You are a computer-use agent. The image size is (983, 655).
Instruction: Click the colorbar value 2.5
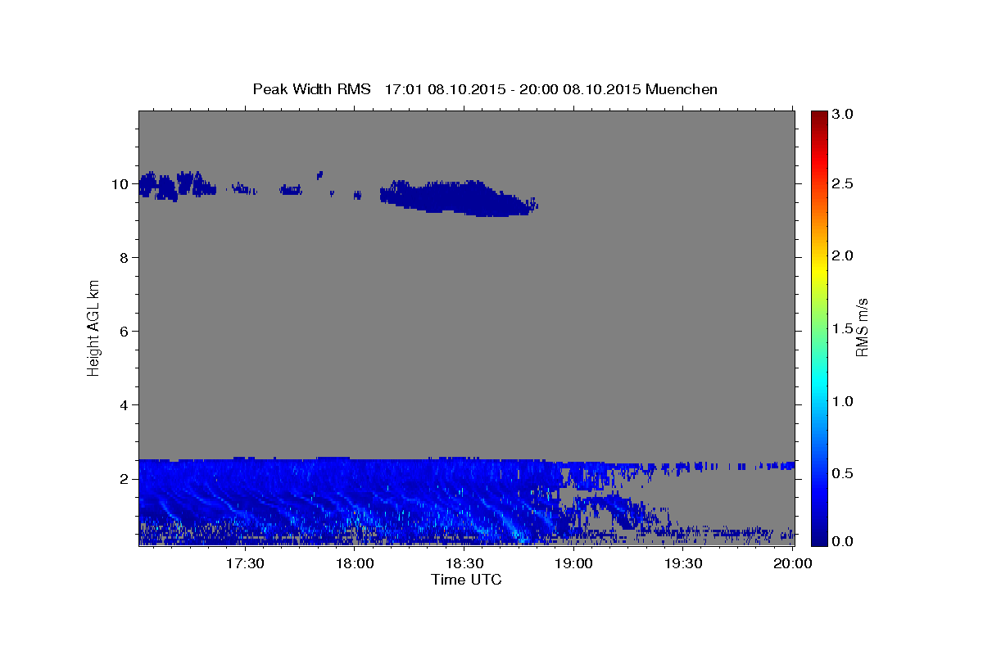point(844,183)
